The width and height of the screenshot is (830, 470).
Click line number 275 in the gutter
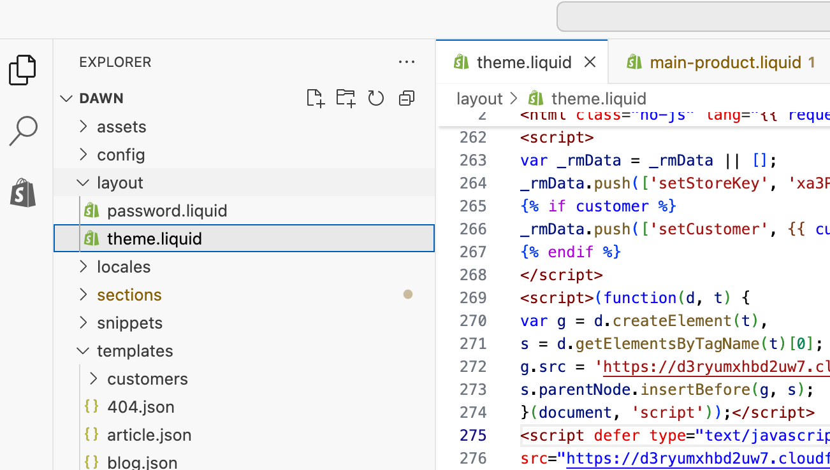[x=473, y=435]
